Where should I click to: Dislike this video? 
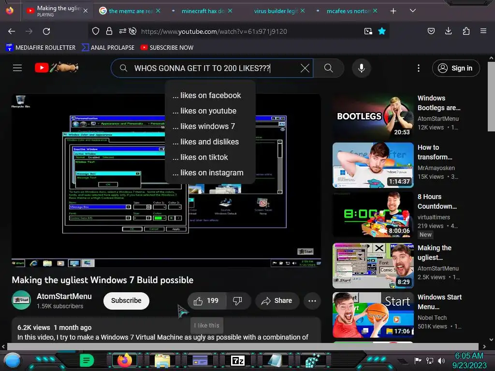pyautogui.click(x=238, y=300)
